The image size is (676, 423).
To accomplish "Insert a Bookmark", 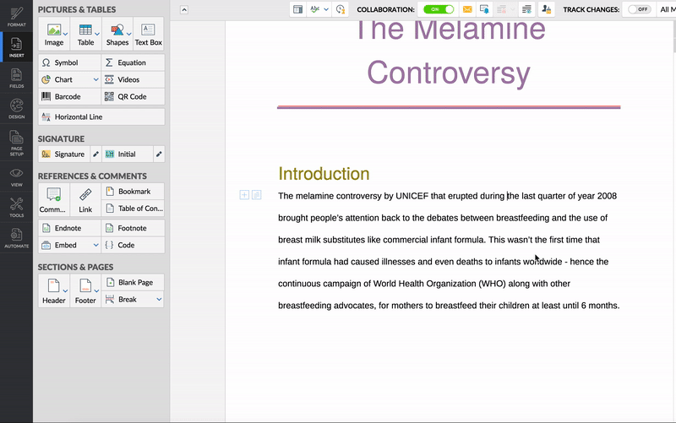I will coord(133,192).
